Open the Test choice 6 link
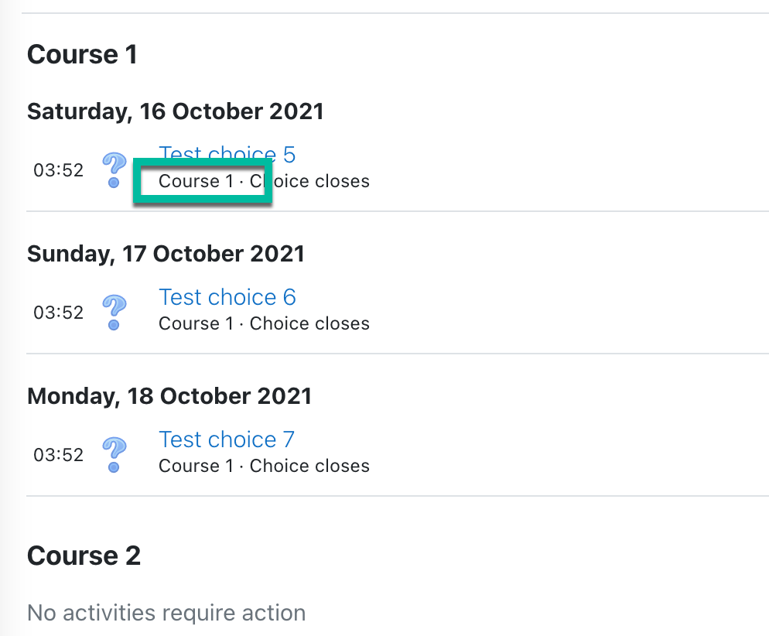This screenshot has height=636, width=769. (227, 297)
